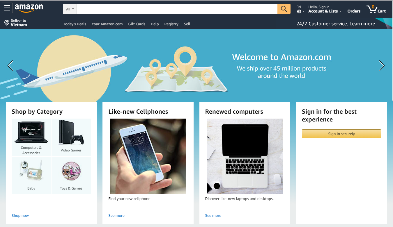Select the Video Games category thumbnail
Viewport: 393px width, 227px height.
tap(71, 137)
